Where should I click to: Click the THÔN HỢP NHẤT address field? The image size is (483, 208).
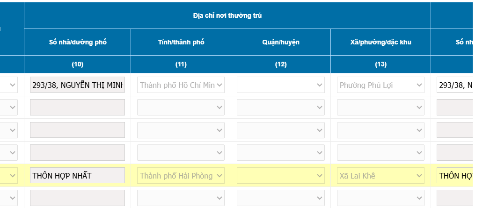[77, 176]
